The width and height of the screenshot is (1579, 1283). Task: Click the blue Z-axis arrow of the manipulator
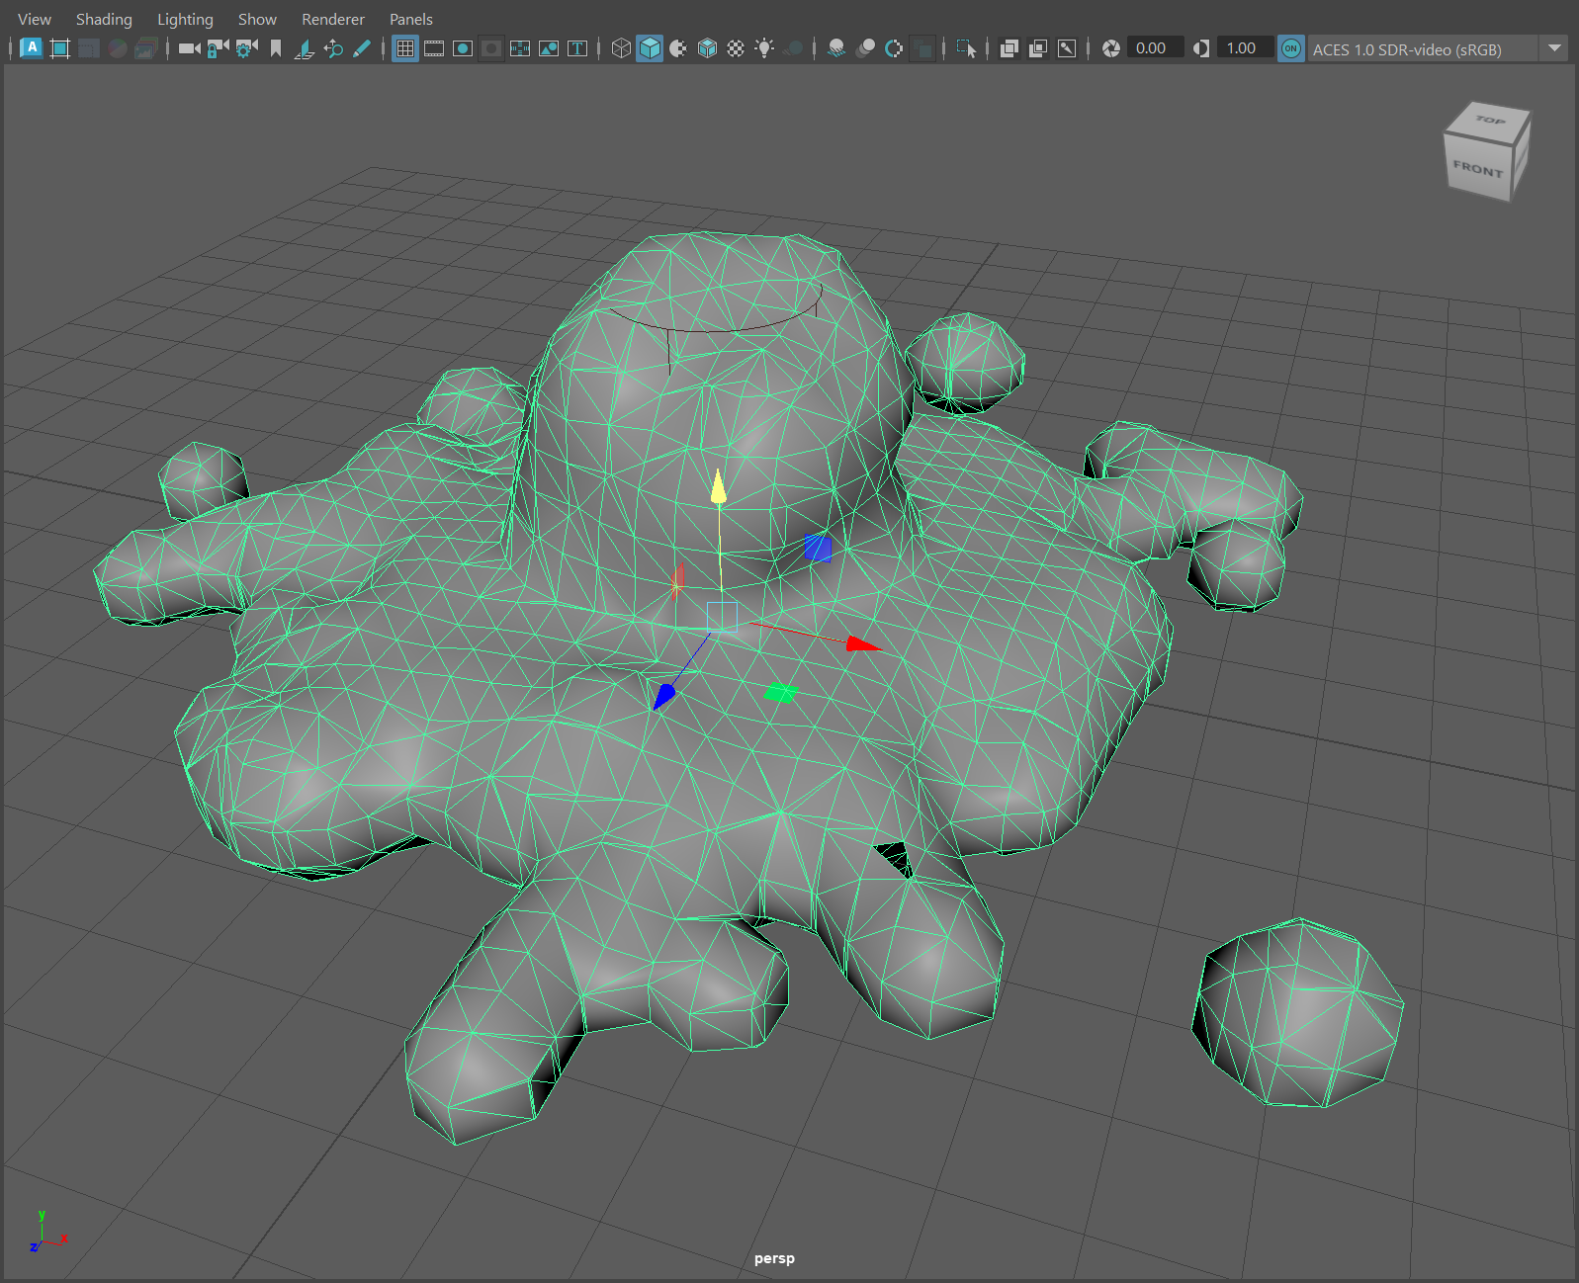[663, 697]
